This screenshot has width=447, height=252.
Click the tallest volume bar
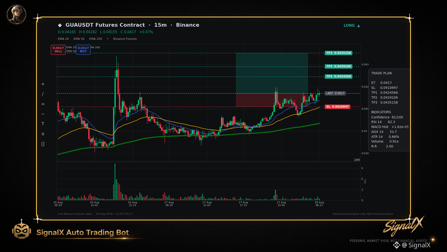click(115, 182)
